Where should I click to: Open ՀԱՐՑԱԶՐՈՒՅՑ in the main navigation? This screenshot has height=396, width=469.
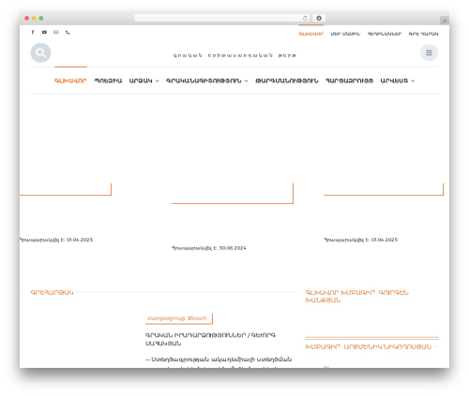349,81
